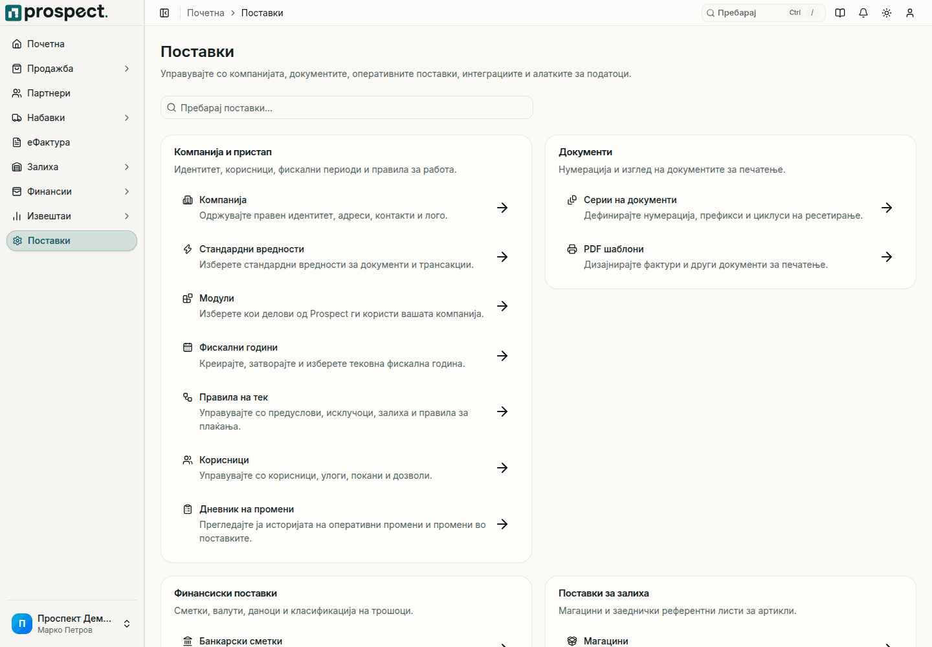Viewport: 932px width, 647px height.
Task: Open the Корисници settings link
Action: 346,468
